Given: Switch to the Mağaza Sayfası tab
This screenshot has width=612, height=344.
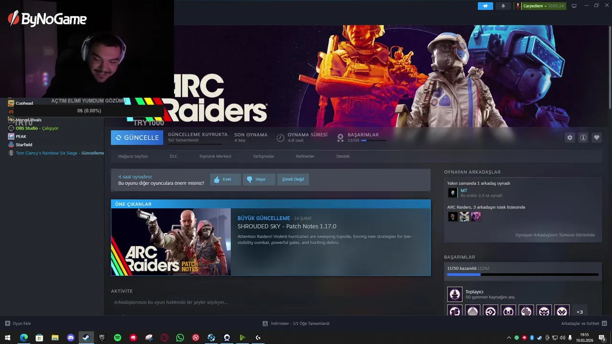Looking at the screenshot, I should pyautogui.click(x=133, y=156).
